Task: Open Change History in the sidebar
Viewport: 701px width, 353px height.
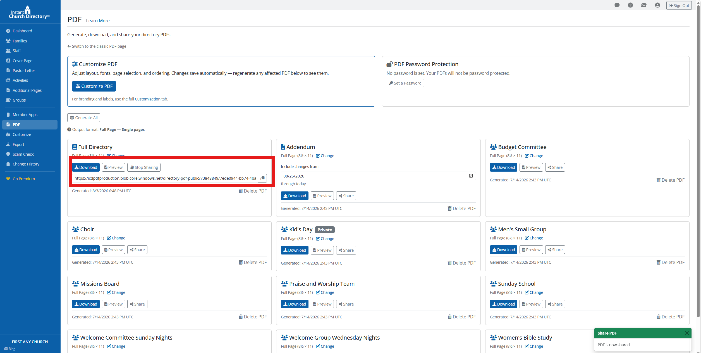Action: coord(30,164)
